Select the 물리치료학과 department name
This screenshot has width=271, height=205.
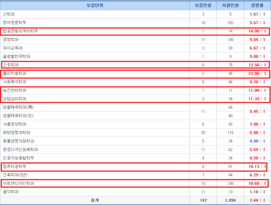tap(14, 73)
